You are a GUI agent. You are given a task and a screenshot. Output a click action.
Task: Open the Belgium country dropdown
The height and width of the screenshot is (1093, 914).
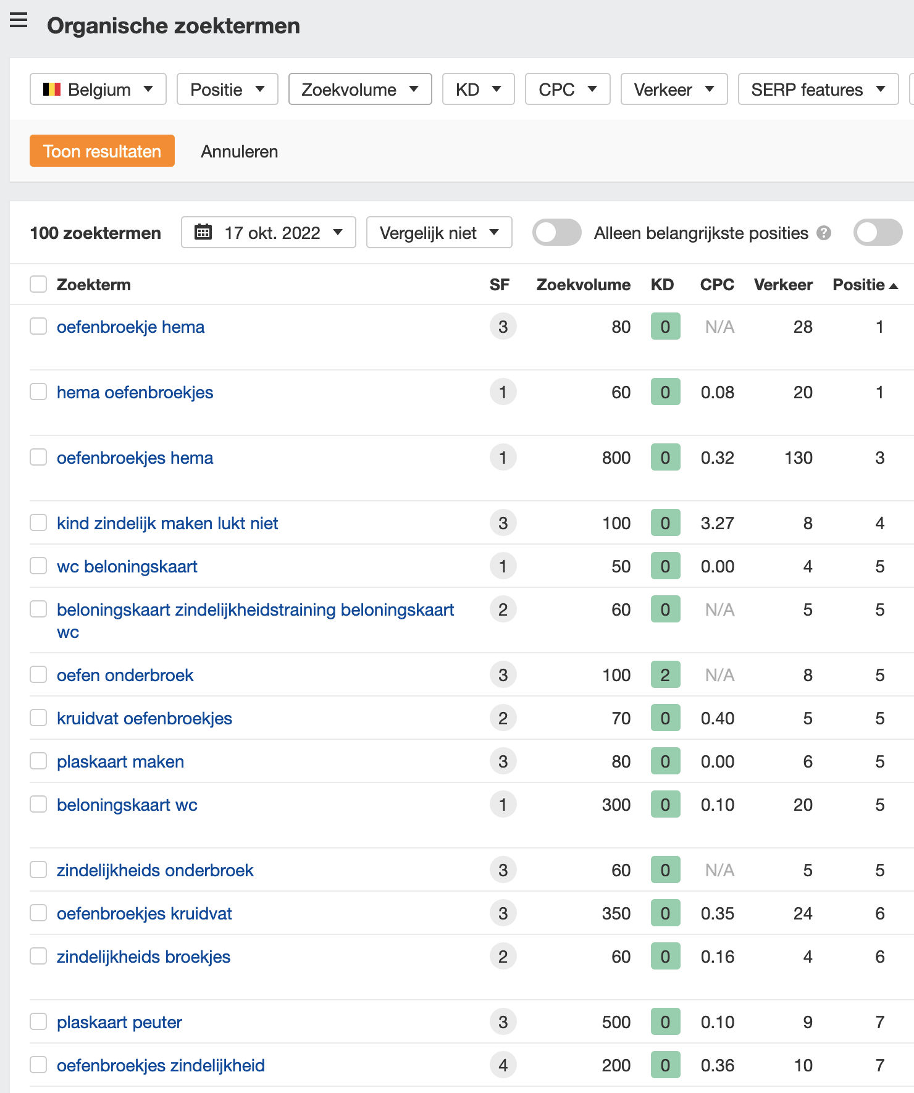pos(98,90)
